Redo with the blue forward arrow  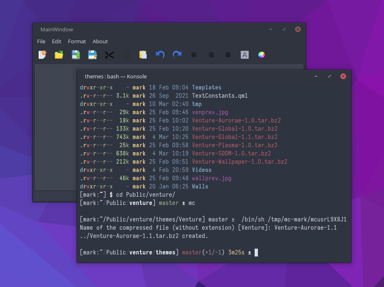(x=177, y=54)
